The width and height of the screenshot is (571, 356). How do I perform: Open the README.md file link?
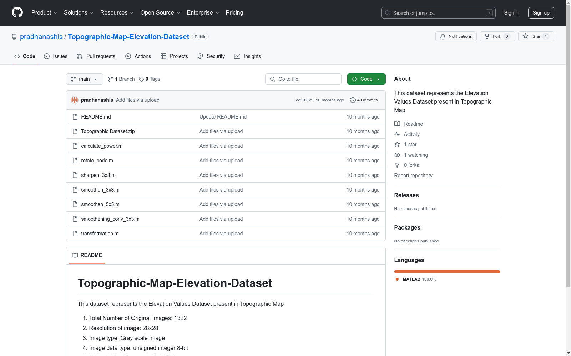[x=96, y=117]
